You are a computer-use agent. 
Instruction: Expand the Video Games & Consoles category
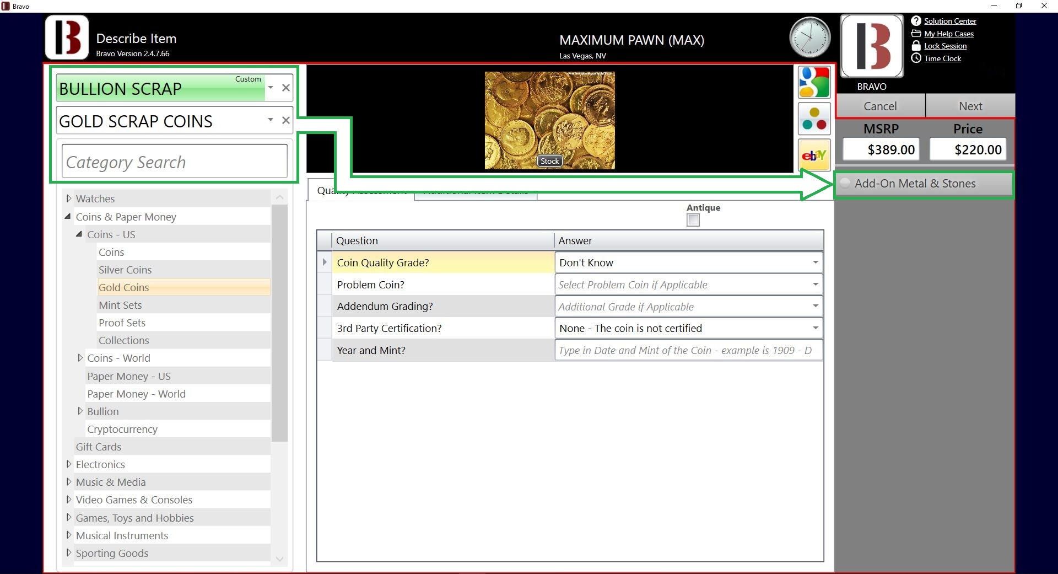pos(69,500)
